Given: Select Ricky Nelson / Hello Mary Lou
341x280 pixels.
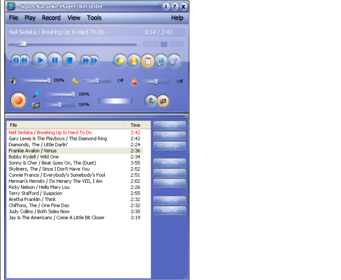Looking at the screenshot, I should 75,187.
